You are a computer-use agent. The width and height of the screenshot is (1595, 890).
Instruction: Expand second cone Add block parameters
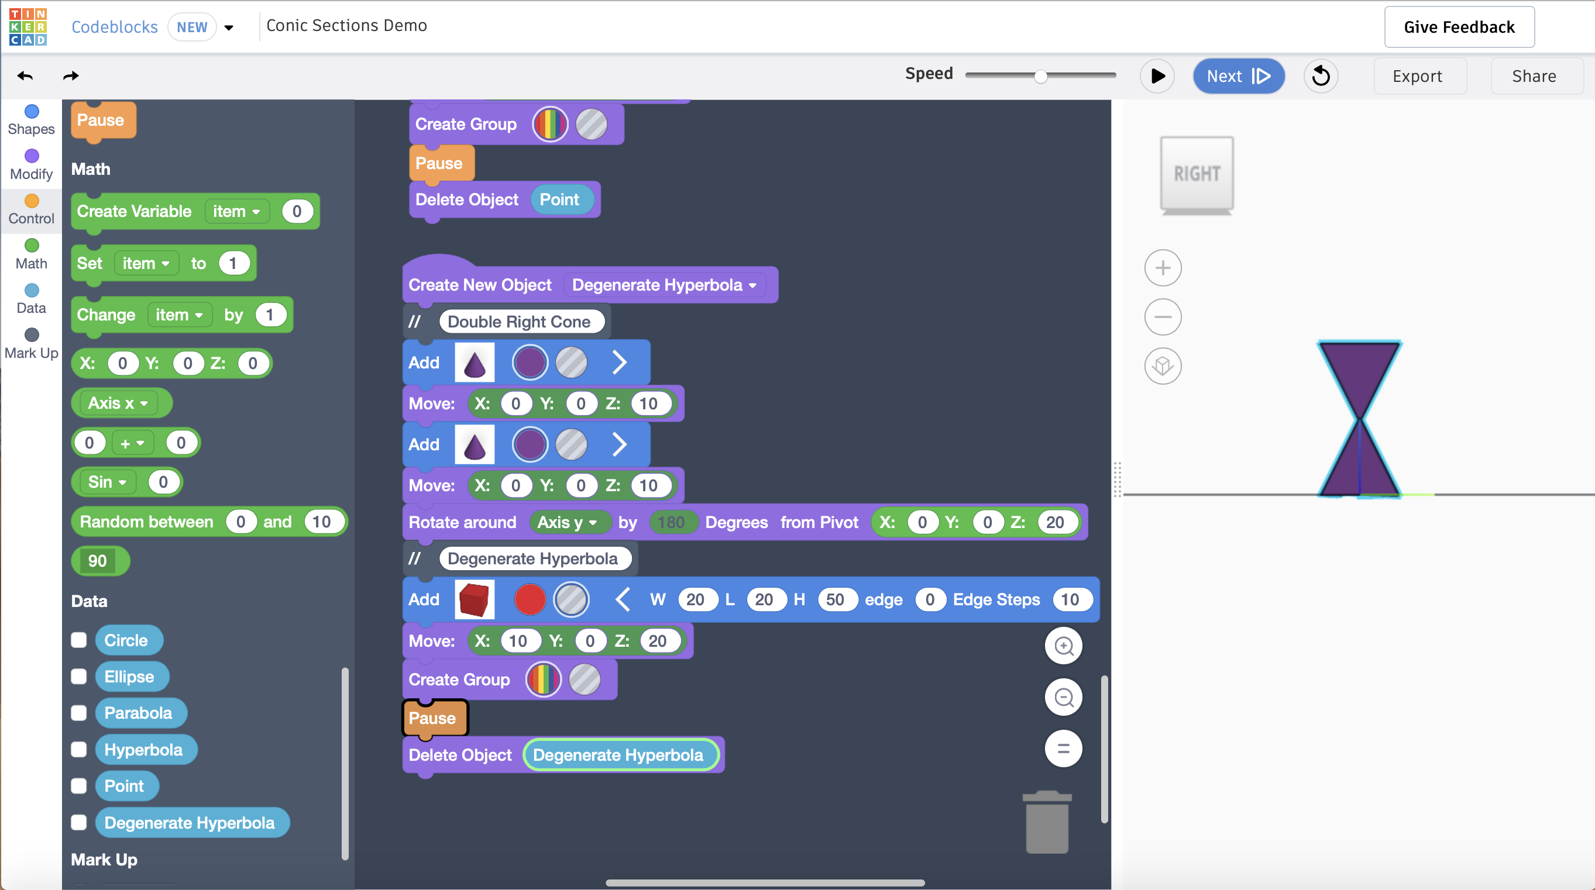[619, 444]
